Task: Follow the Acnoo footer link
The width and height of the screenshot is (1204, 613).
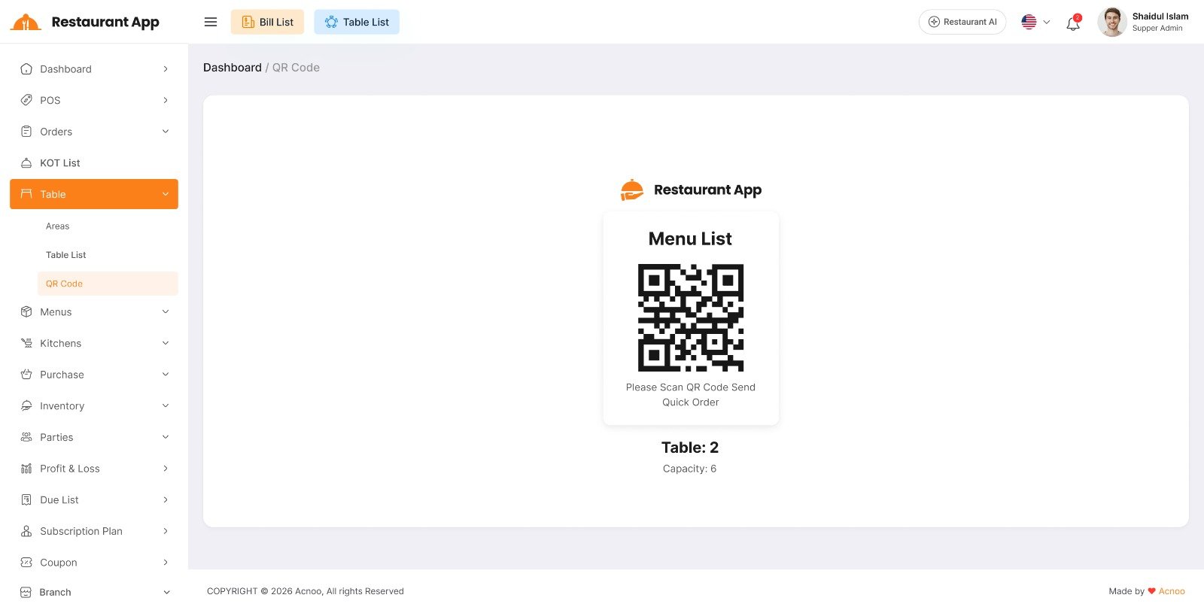Action: (x=1172, y=591)
